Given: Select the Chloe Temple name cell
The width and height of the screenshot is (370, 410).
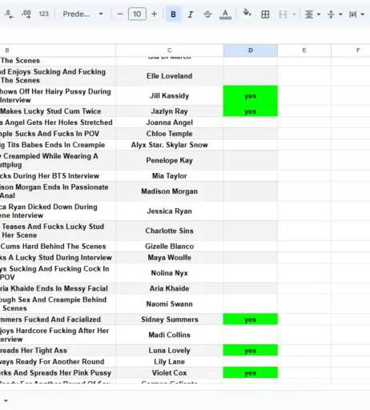Looking at the screenshot, I should 170,134.
